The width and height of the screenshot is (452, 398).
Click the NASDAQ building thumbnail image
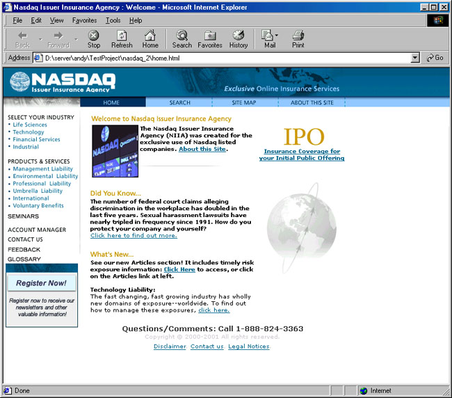tap(114, 151)
